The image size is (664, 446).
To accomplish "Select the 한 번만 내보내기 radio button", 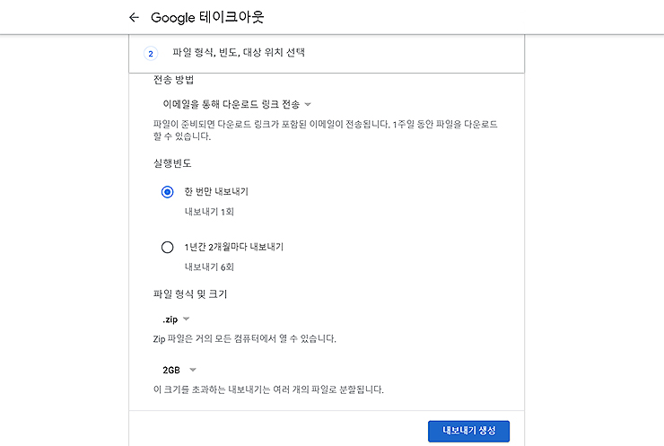I will tap(167, 192).
